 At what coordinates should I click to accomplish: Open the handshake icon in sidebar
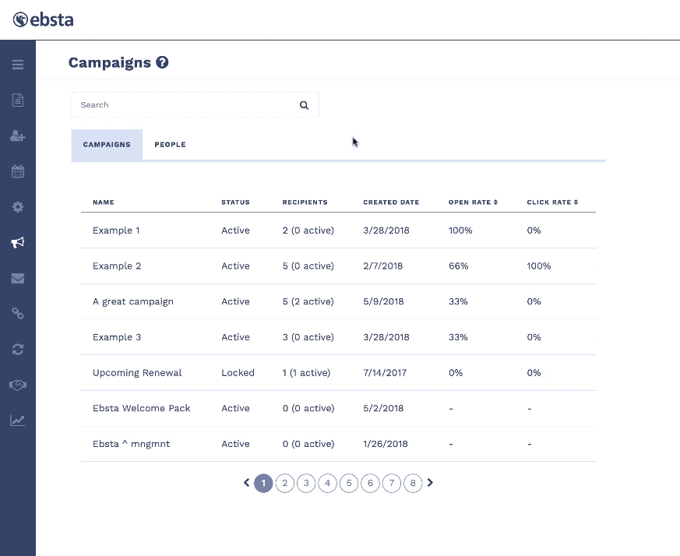17,385
